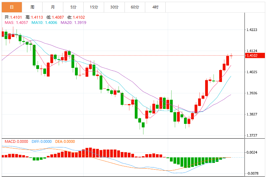Click the 1.4223 price axis label

coord(252,30)
